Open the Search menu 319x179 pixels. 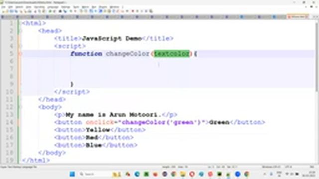19,7
